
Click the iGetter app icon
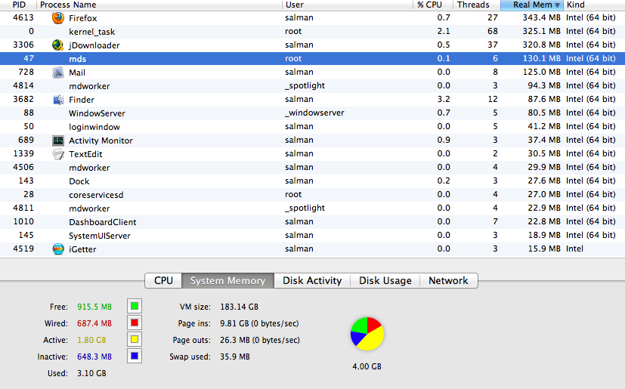[x=58, y=249]
